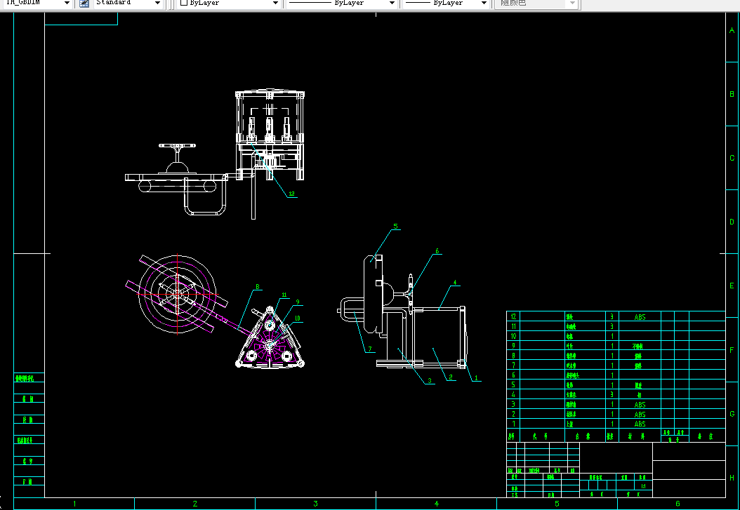740x510 pixels.
Task: Click item number 12 in parts table
Action: [513, 317]
